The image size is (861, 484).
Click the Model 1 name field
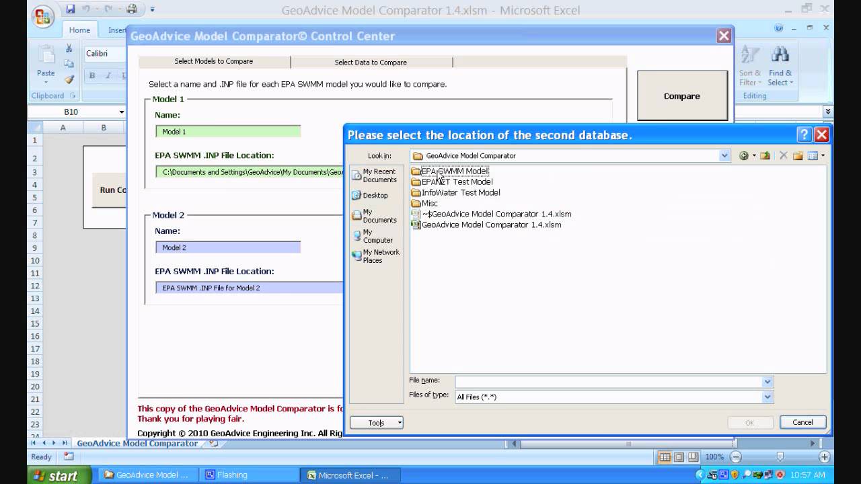click(228, 132)
